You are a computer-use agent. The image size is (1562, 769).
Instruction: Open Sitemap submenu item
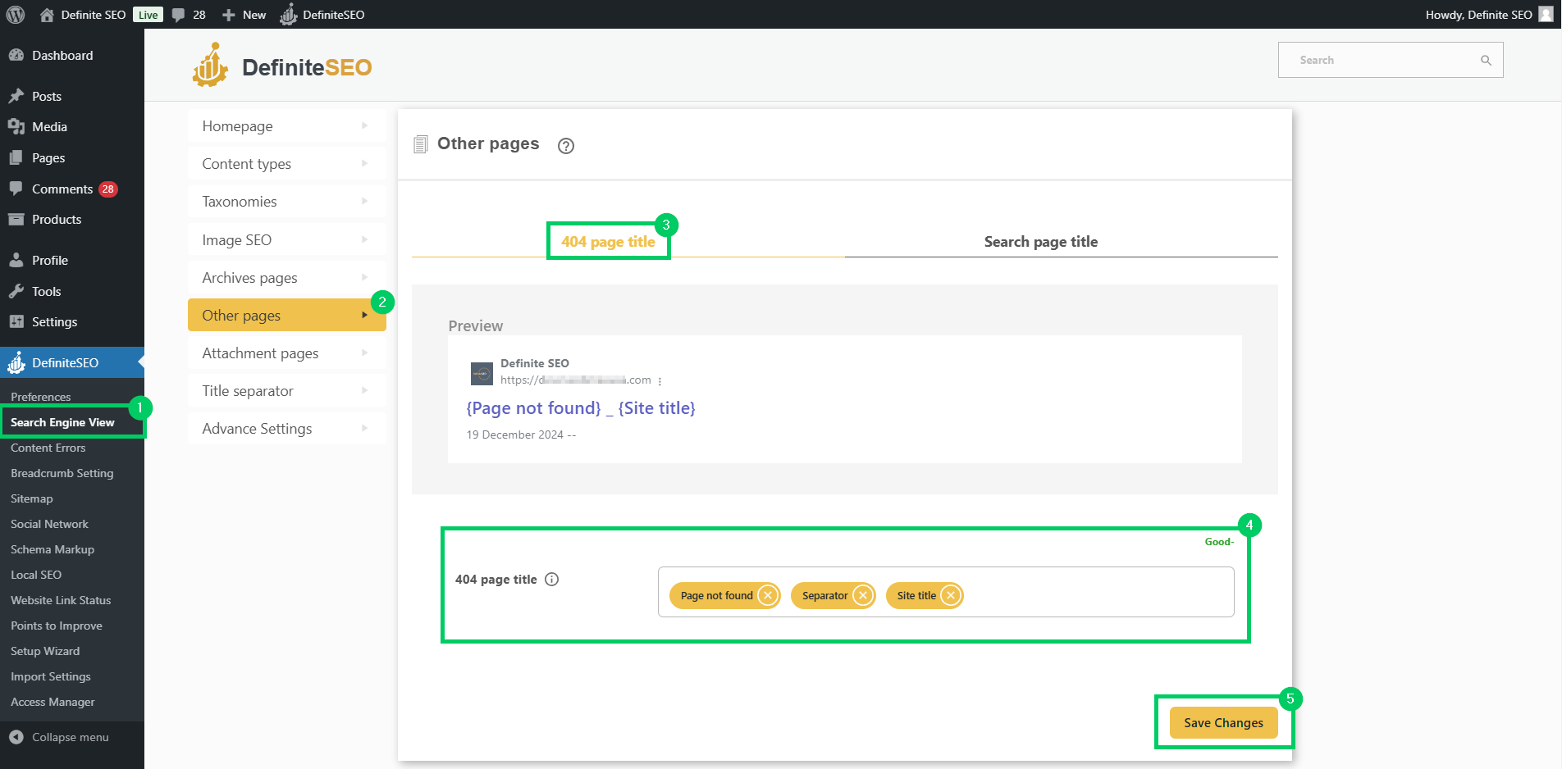click(32, 498)
